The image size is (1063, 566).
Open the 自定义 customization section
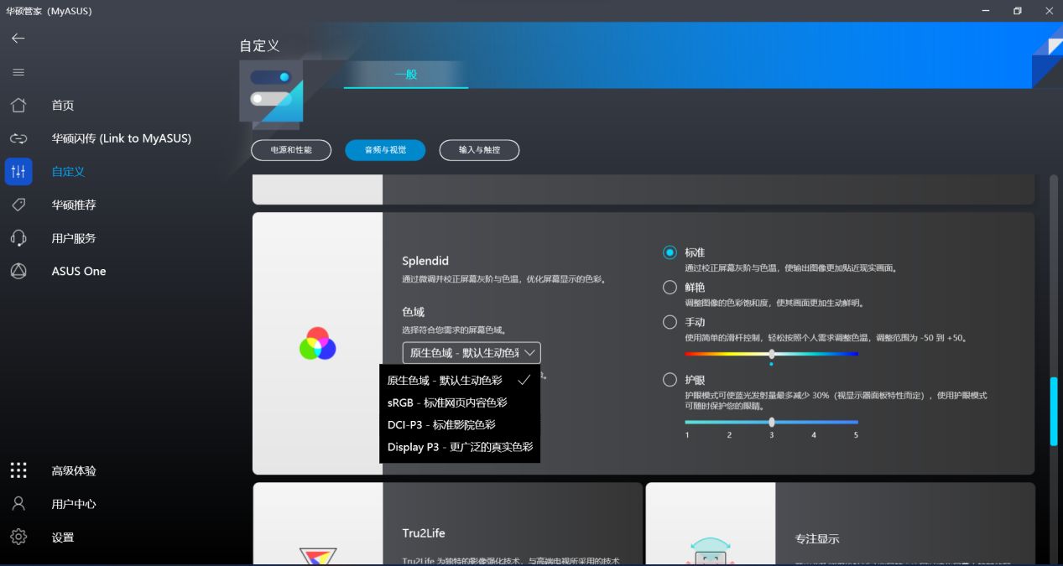(67, 171)
